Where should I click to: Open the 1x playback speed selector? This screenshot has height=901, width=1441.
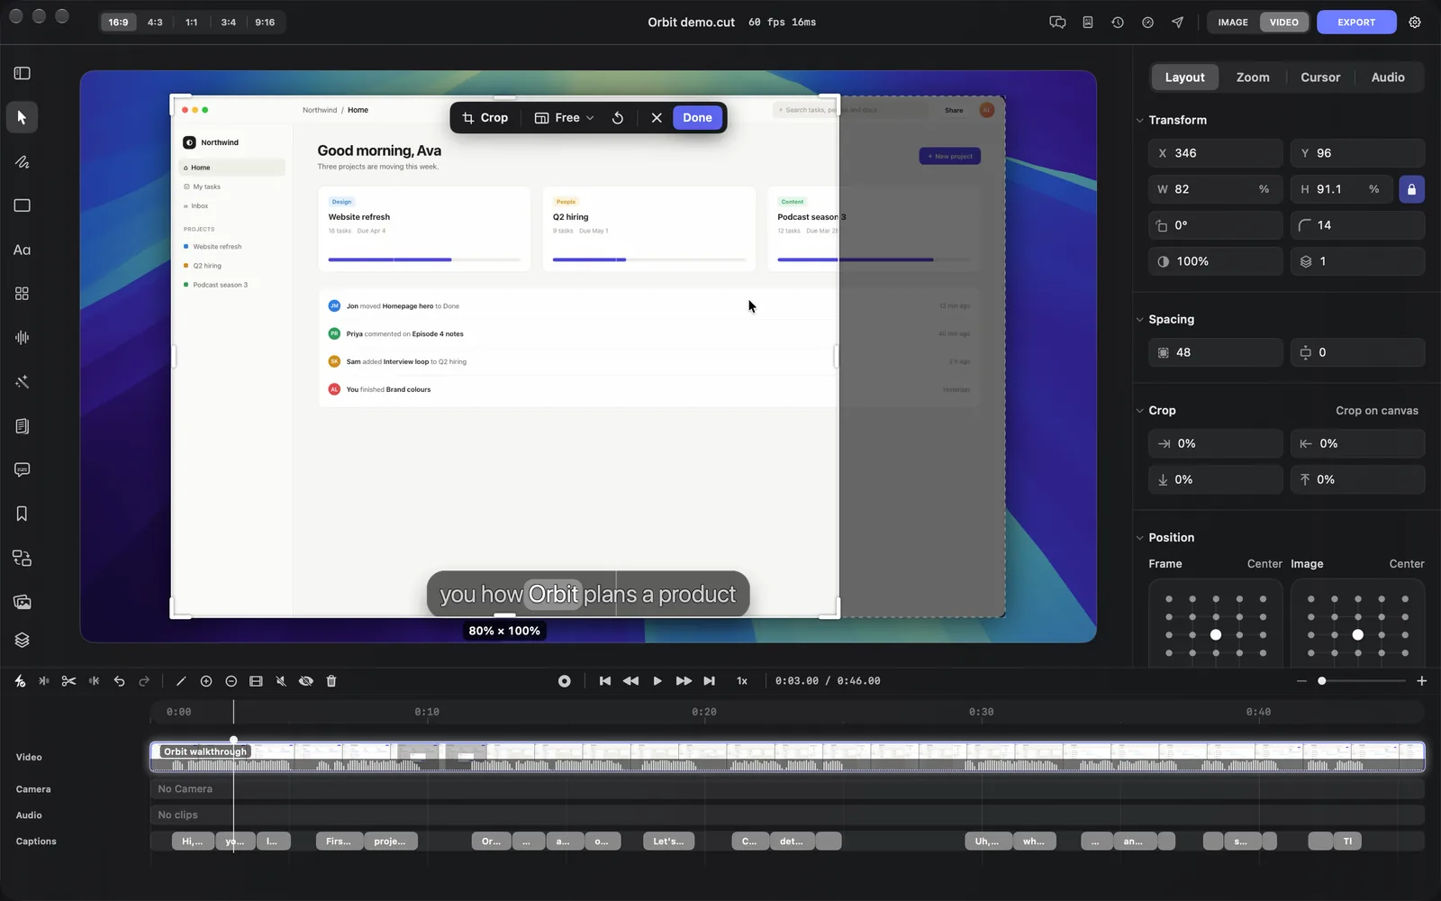click(x=742, y=681)
